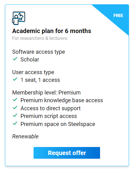Click the Membership level: Premium heading
This screenshot has width=133, height=172.
(46, 93)
